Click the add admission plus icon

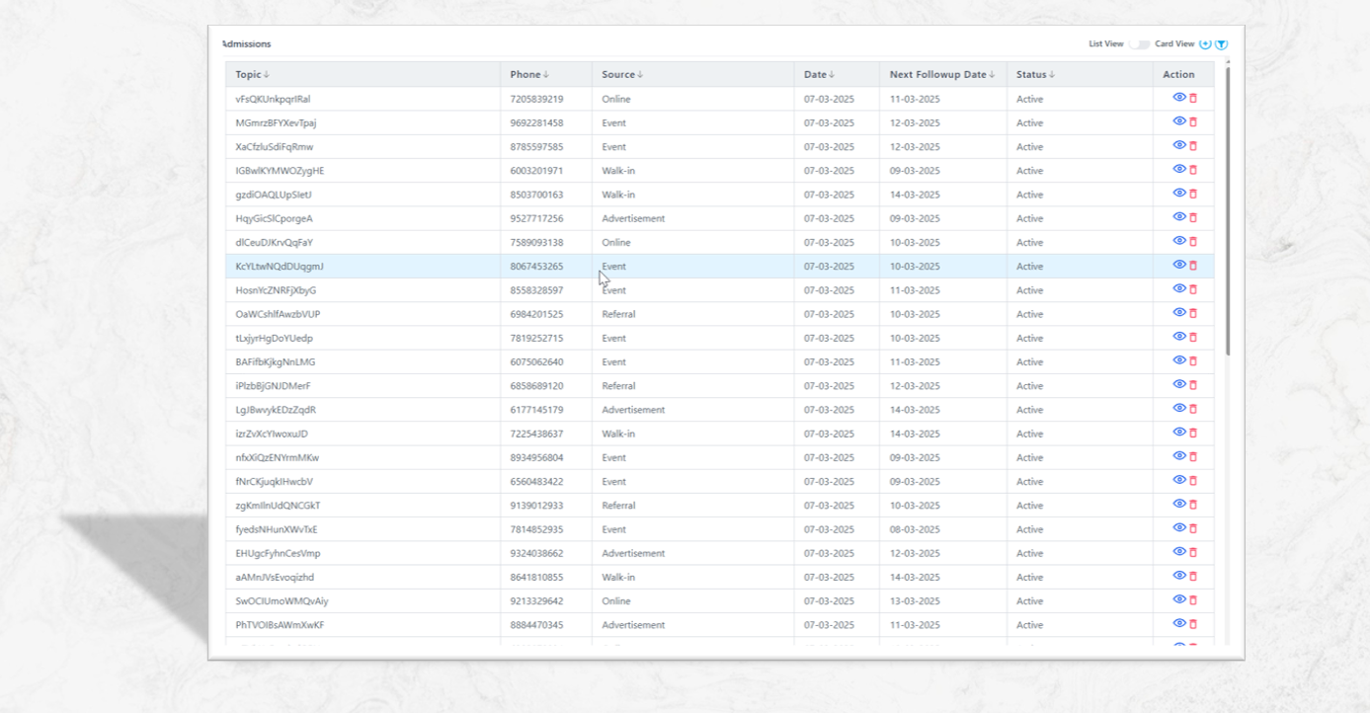coord(1205,43)
